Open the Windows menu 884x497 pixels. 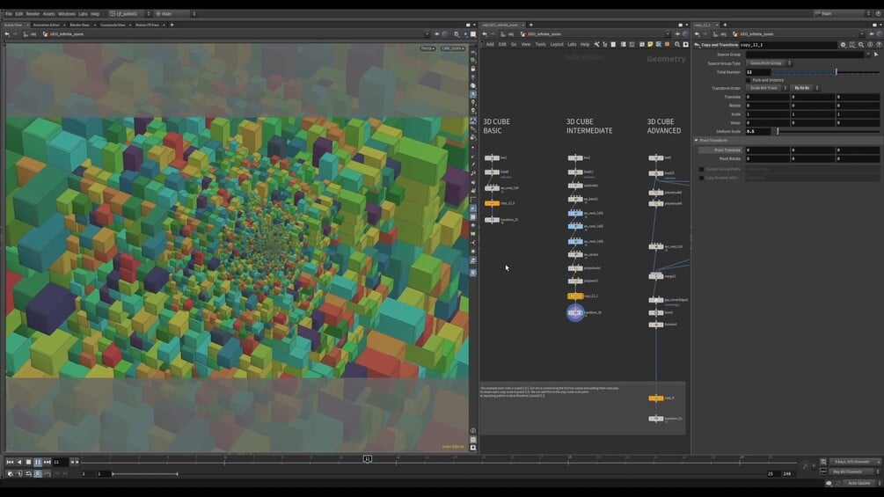67,13
